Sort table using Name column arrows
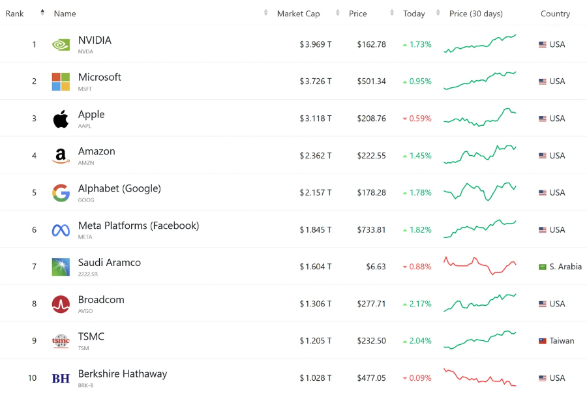The height and width of the screenshot is (397, 587). [x=265, y=12]
